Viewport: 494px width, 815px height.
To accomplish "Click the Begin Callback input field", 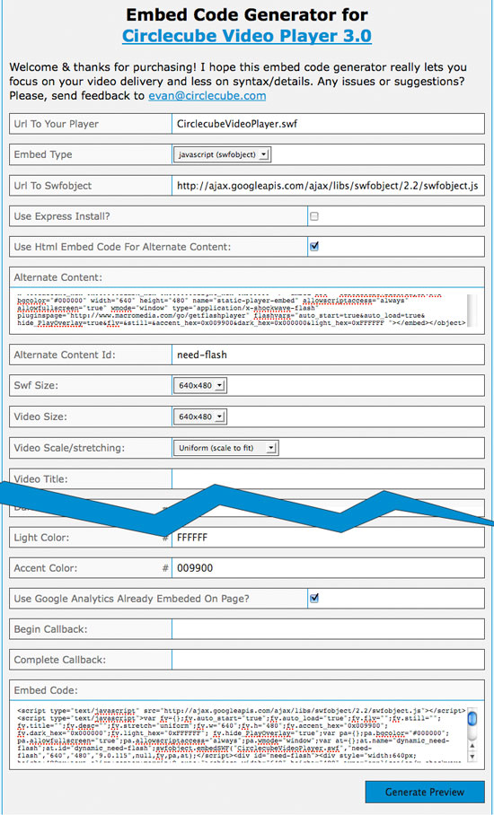I will 328,629.
